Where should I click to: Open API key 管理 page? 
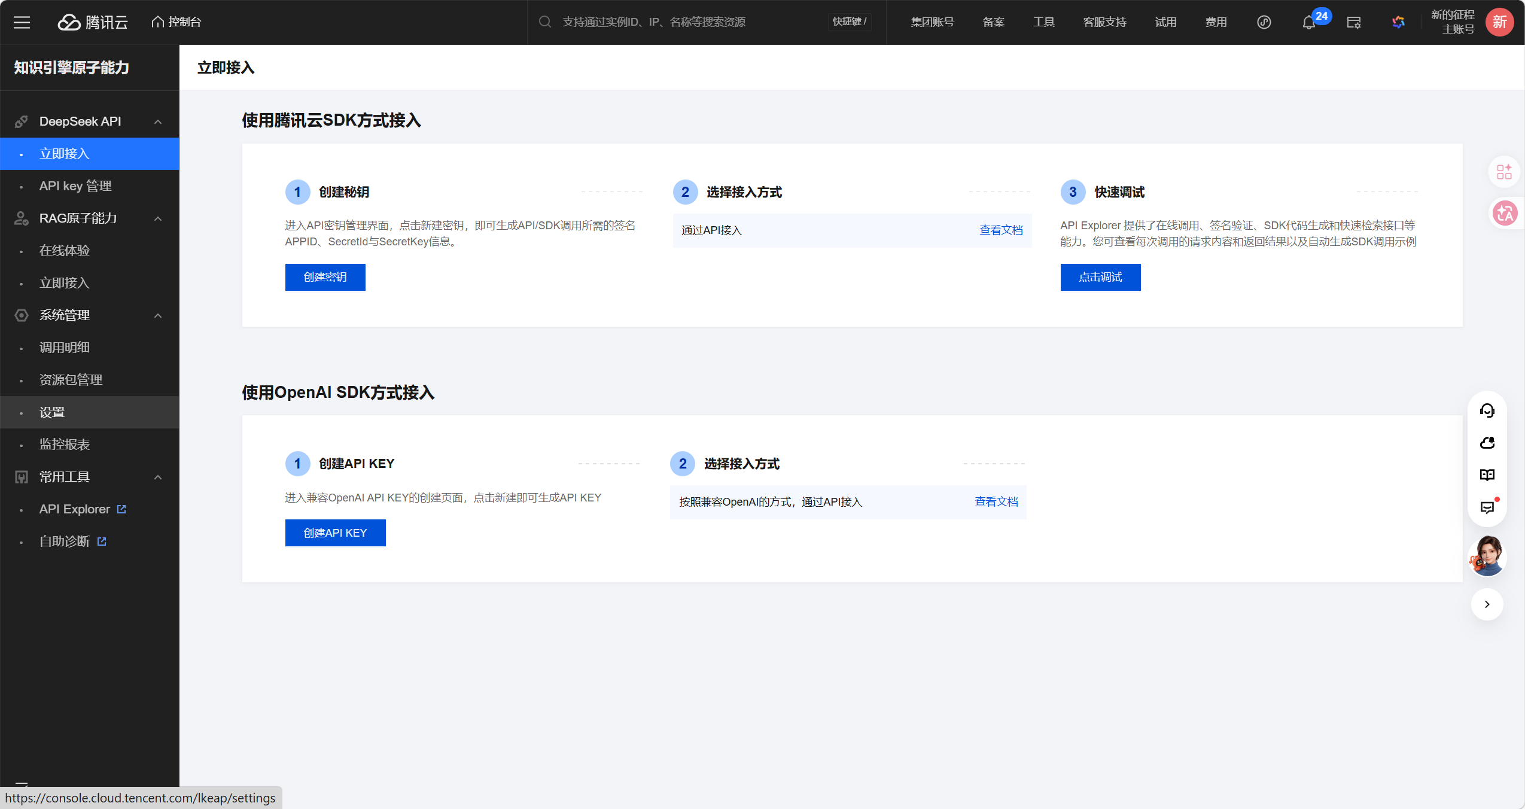90,186
